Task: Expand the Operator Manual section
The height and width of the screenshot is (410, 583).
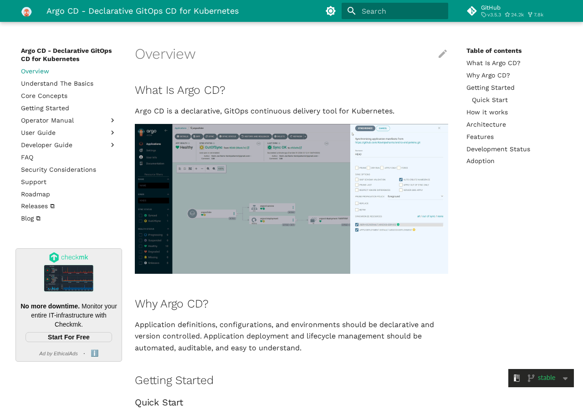Action: tap(113, 120)
